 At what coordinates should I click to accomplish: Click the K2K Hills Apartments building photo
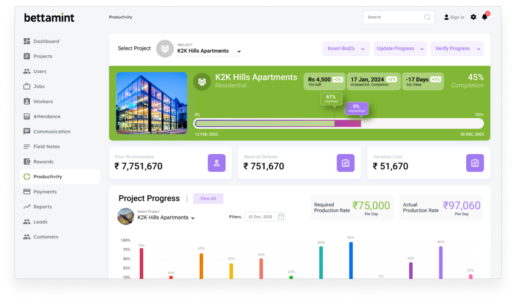[x=151, y=104]
